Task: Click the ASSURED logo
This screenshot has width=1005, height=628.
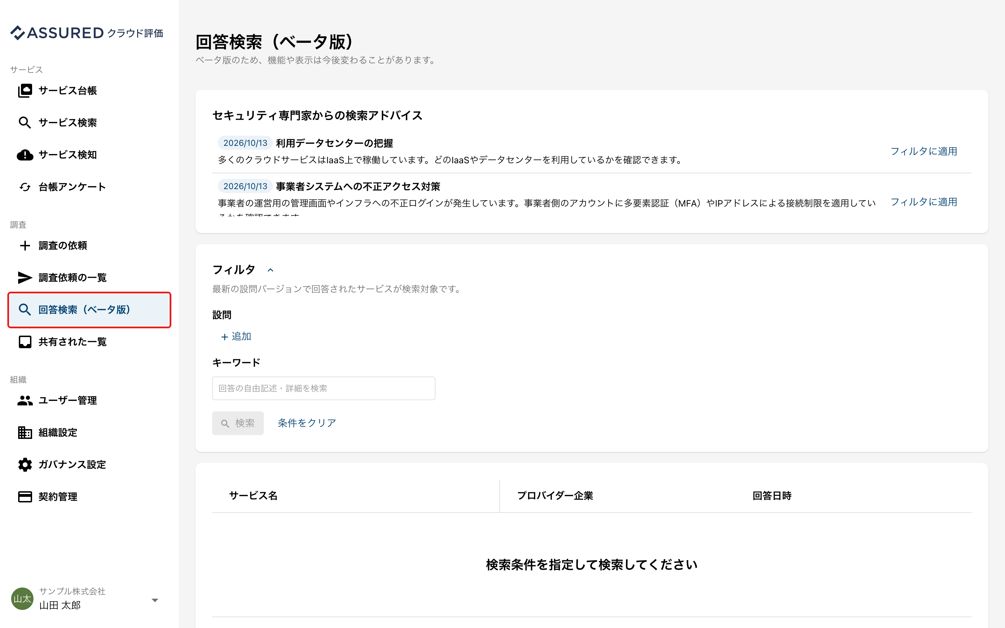Action: (87, 33)
